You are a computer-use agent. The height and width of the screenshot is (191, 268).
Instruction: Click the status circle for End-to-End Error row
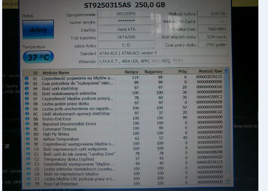(27, 119)
